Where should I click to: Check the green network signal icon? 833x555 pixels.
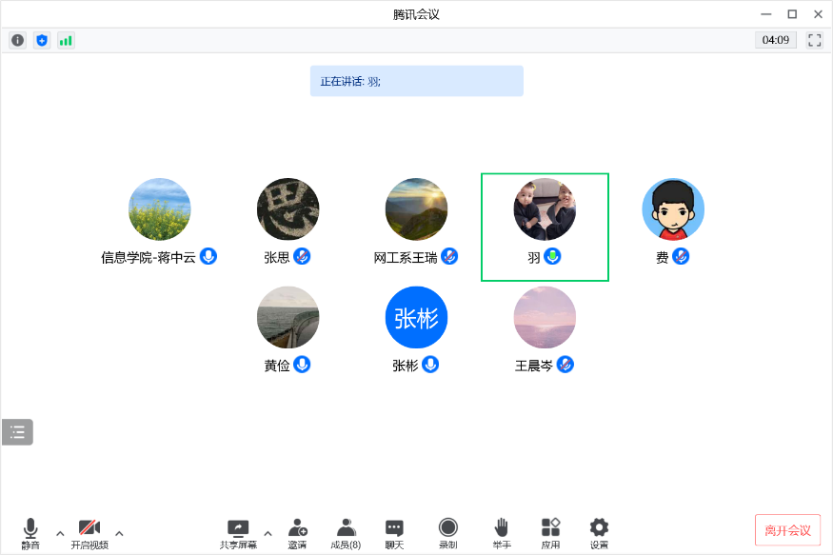tap(66, 40)
